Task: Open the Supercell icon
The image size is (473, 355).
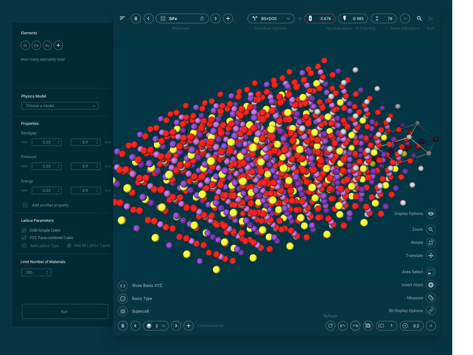Action: (x=123, y=311)
